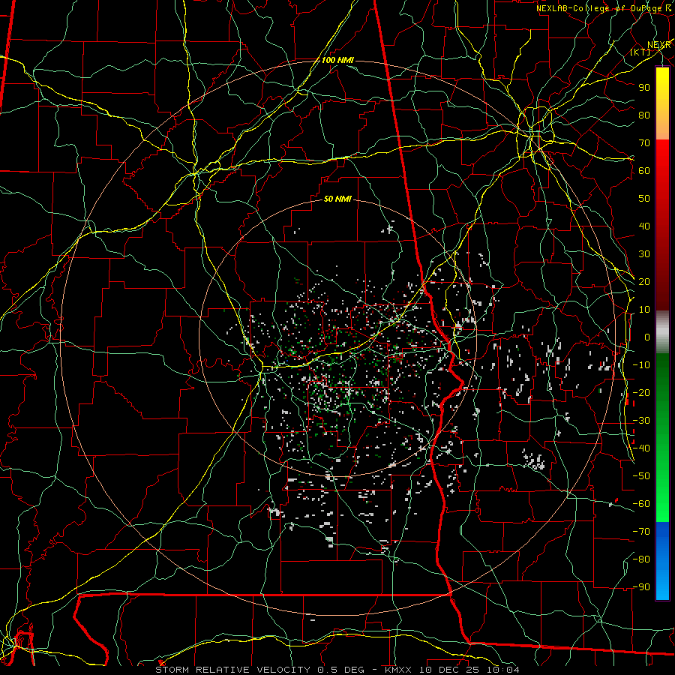Viewport: 675px width, 675px height.
Task: Pick the bright green segment near -60
Action: [x=662, y=504]
